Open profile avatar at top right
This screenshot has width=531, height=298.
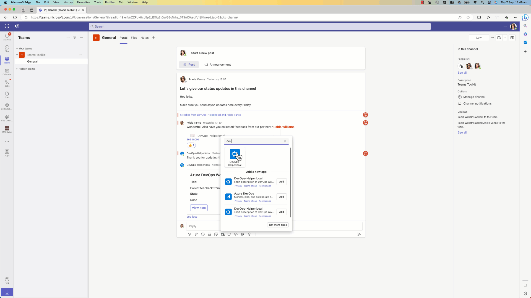pos(513,26)
